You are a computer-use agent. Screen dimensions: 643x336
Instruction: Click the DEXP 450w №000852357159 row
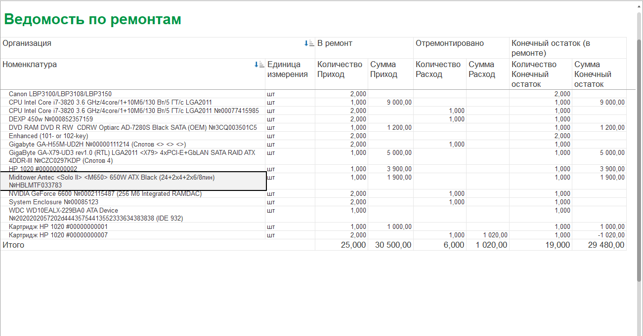click(x=51, y=119)
